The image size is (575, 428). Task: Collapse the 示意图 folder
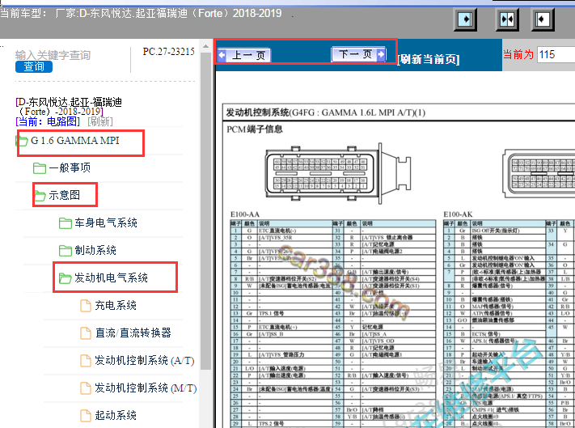pos(65,195)
